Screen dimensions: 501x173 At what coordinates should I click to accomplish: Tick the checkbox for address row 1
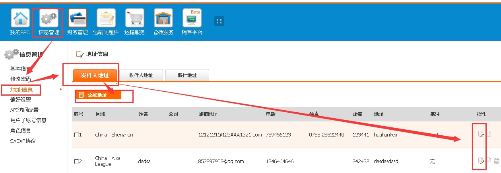point(76,135)
